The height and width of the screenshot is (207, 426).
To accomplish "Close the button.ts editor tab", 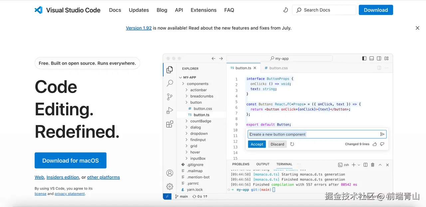I will tap(255, 68).
